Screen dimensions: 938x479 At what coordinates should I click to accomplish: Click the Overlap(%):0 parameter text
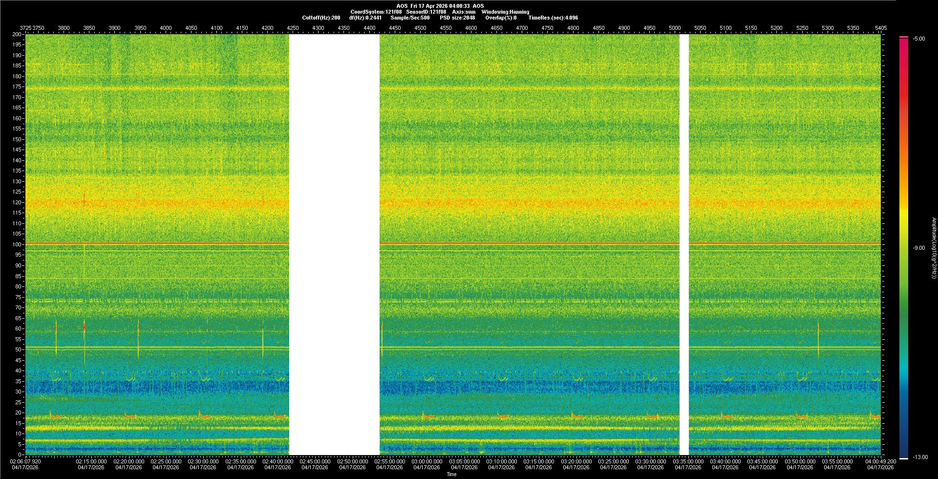click(x=501, y=18)
